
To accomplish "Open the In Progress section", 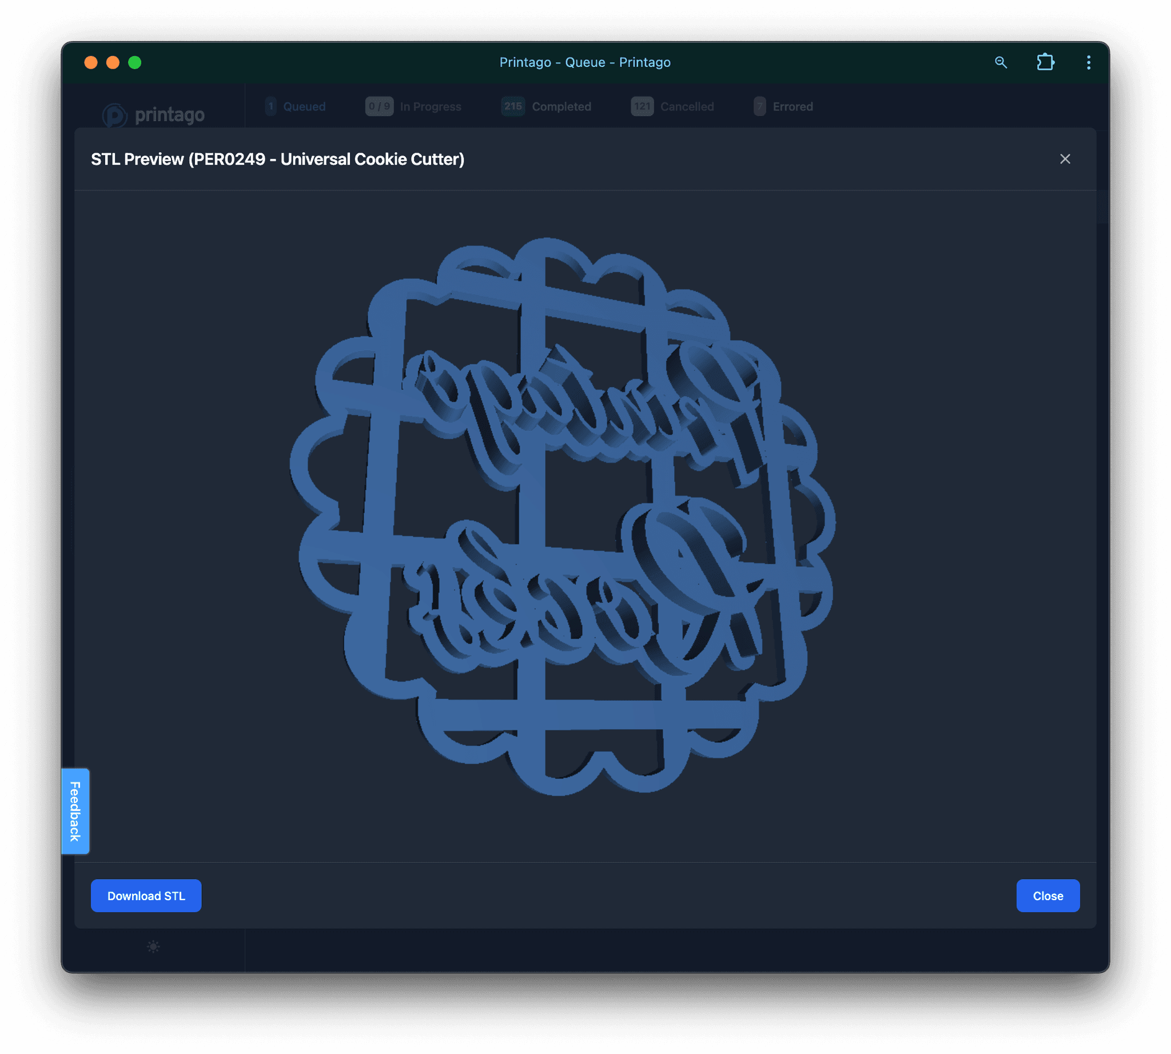I will click(431, 106).
